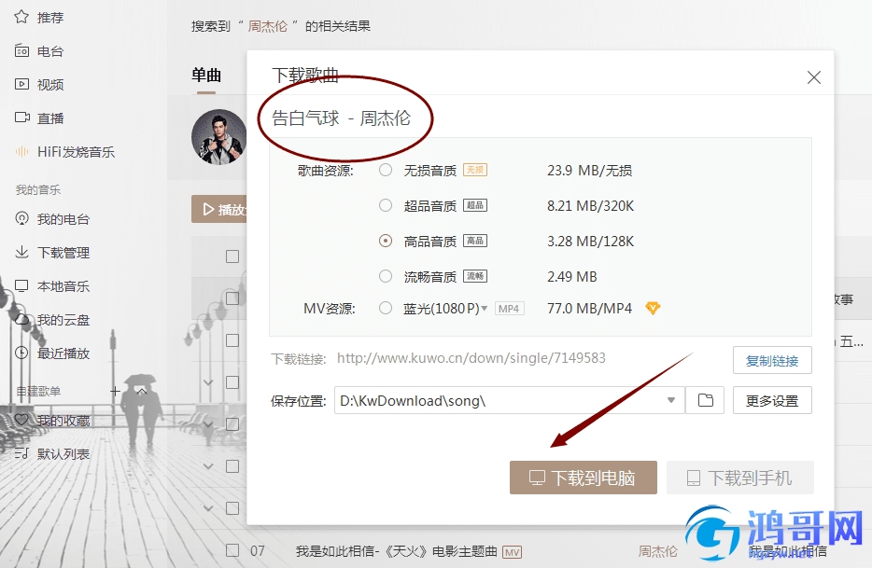Open the 直播 live streaming section

[39, 118]
